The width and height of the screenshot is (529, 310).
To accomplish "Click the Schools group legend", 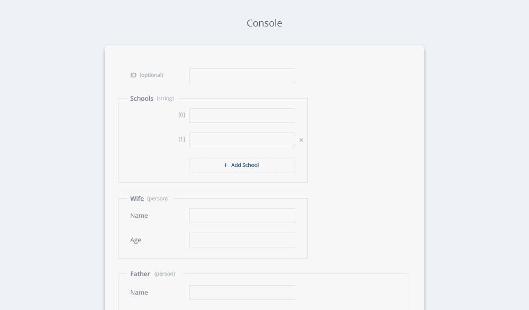I will pyautogui.click(x=142, y=99).
